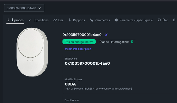This screenshot has width=177, height=103.
Task: Click the double-gear icon beside Paramètres
Action: [91, 20]
